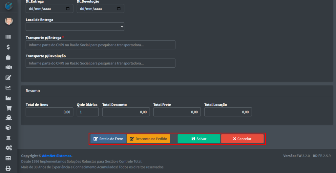Viewport: 336px width, 173px height.
Task: Follow the AdmNet Sistemas link
Action: tap(56, 156)
